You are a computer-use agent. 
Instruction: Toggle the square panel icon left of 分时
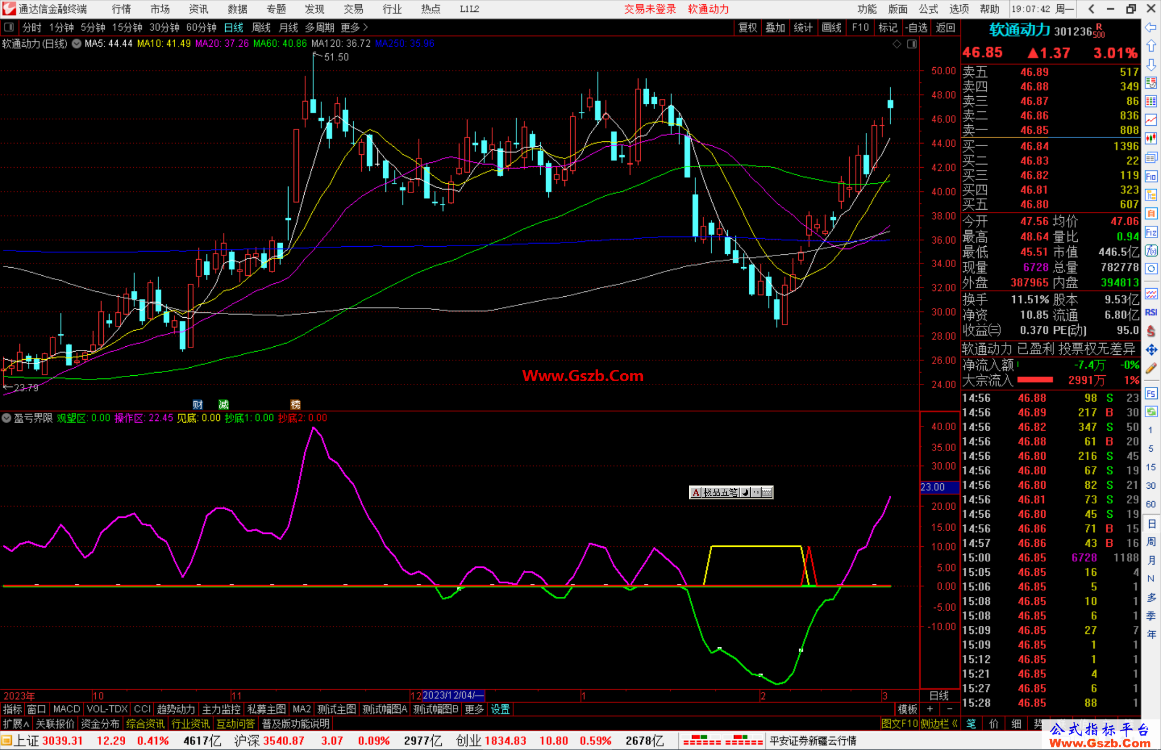9,27
